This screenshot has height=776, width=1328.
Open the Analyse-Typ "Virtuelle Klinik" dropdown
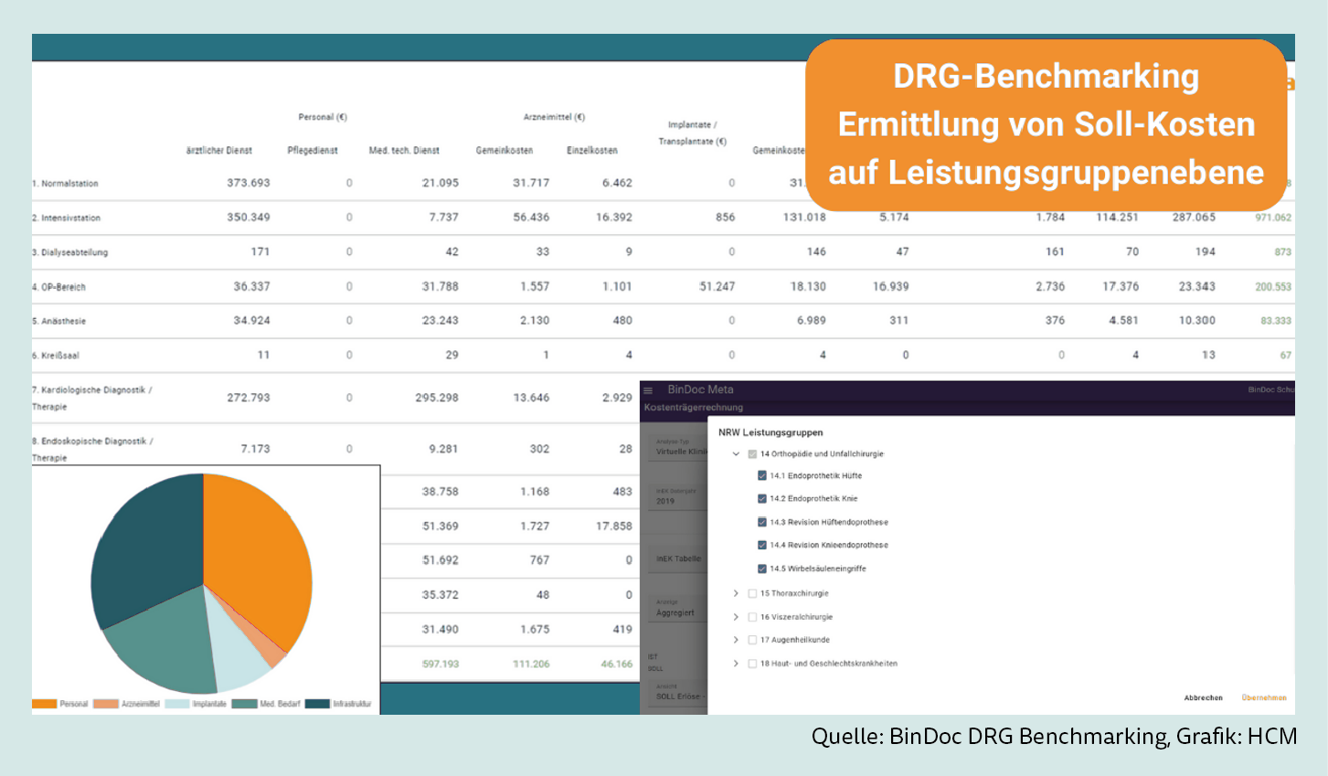[x=678, y=452]
